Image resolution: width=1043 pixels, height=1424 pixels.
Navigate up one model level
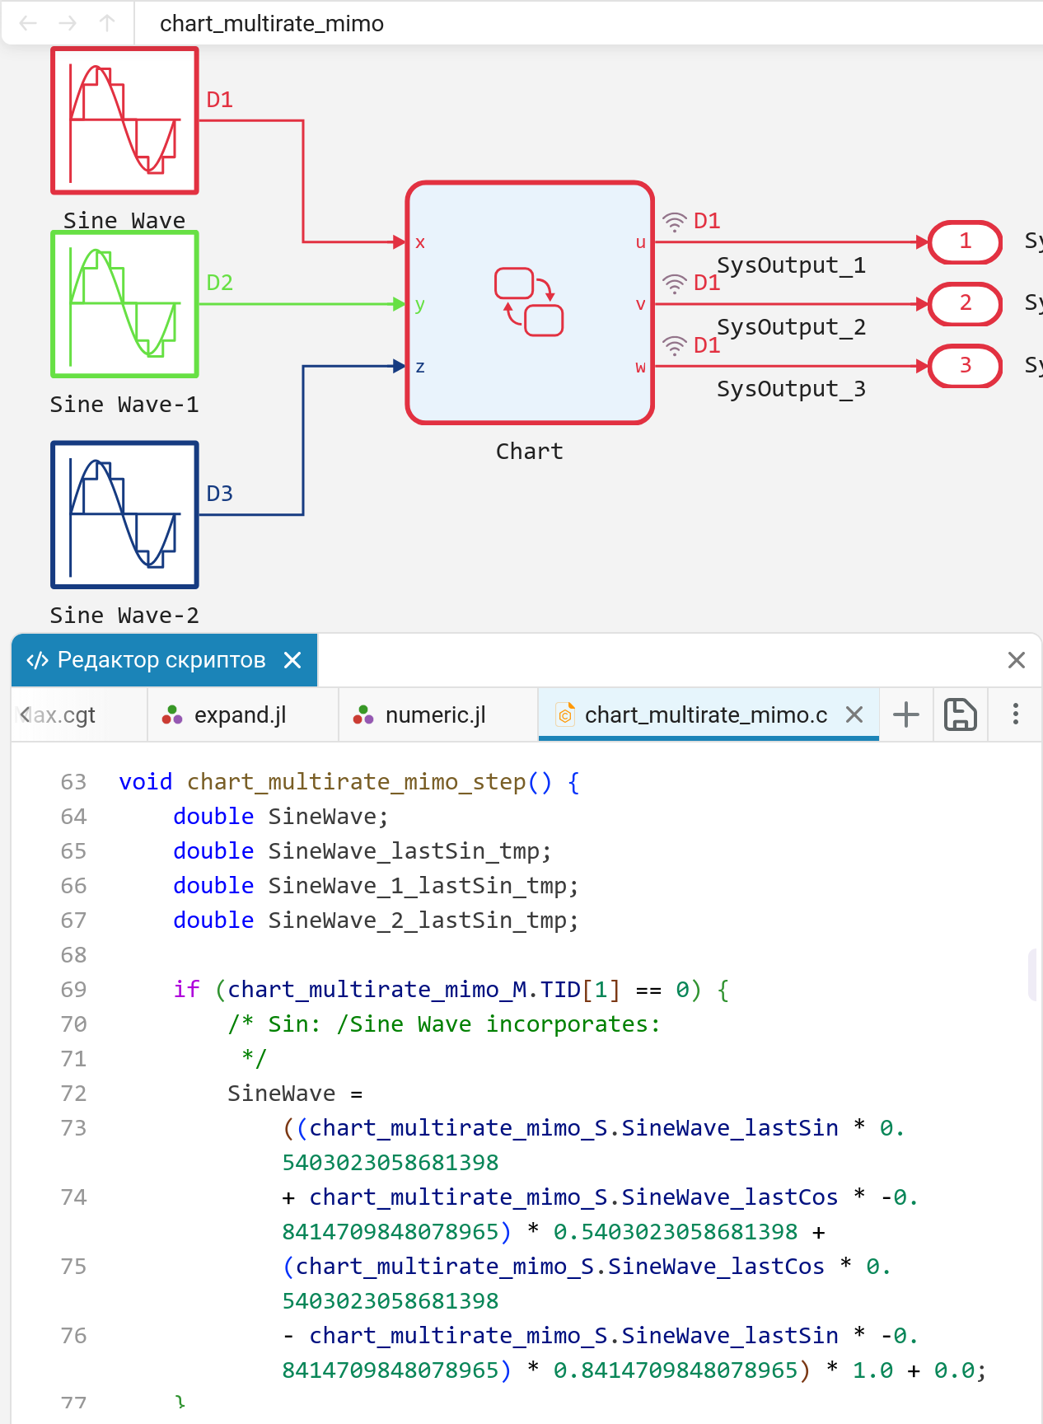pyautogui.click(x=107, y=23)
